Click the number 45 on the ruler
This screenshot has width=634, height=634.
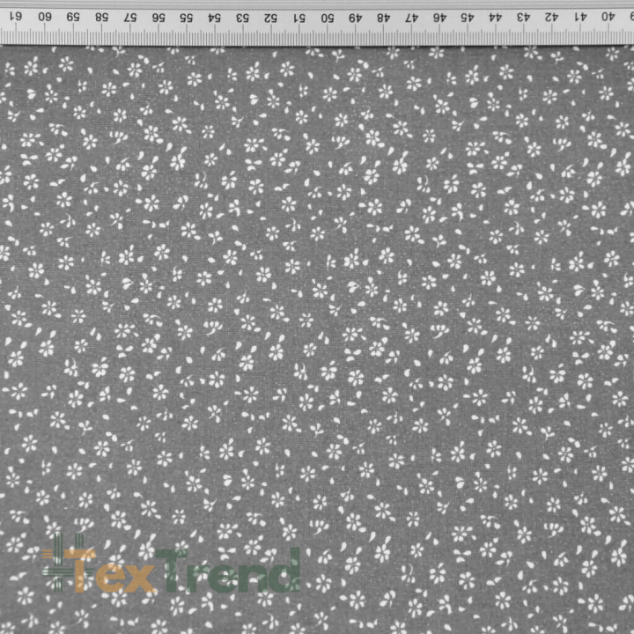coord(467,17)
